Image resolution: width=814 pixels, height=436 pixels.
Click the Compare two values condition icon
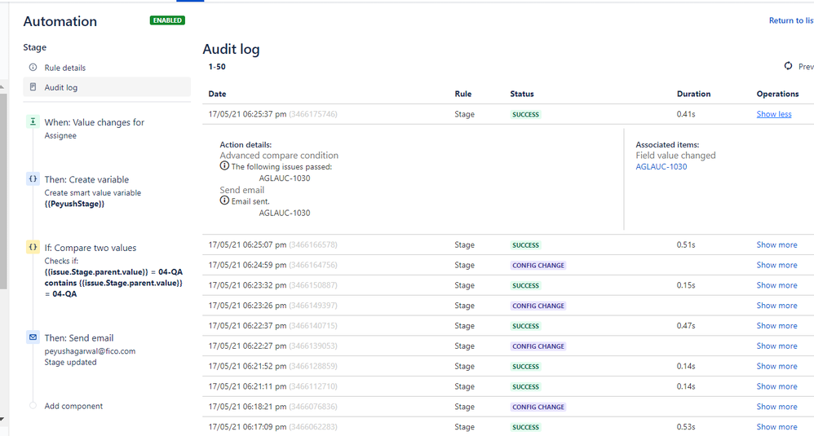tap(33, 247)
